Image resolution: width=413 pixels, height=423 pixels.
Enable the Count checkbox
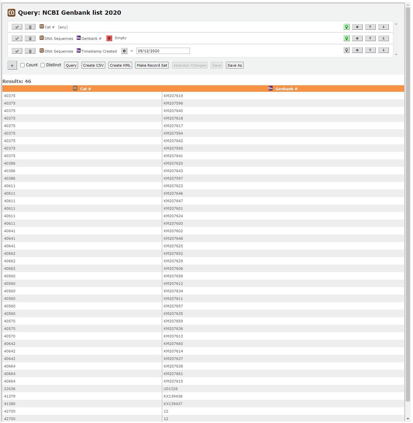[x=22, y=65]
